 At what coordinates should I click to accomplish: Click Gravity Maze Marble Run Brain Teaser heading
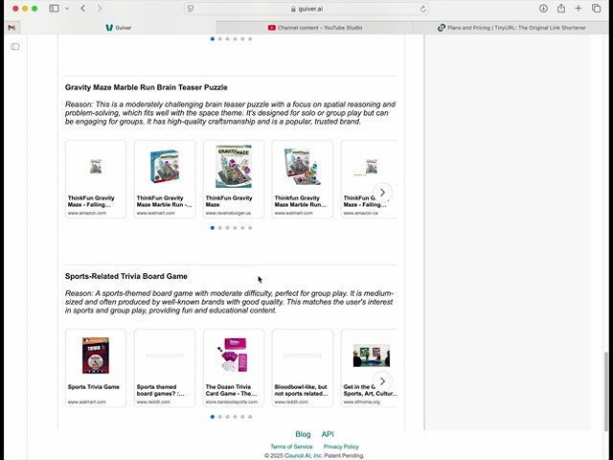point(147,87)
